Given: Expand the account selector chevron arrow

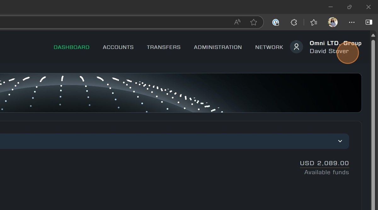Looking at the screenshot, I should tap(340, 141).
